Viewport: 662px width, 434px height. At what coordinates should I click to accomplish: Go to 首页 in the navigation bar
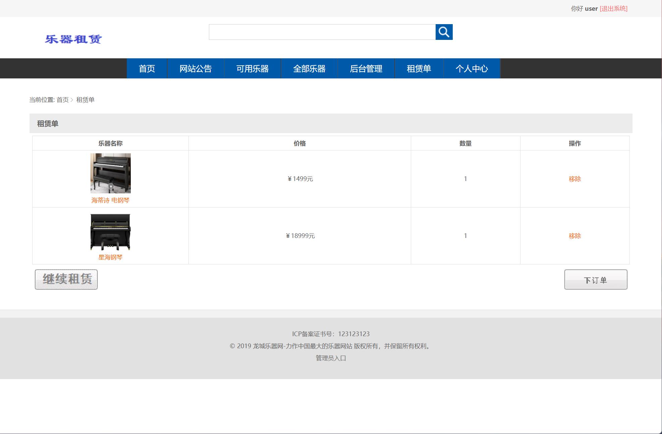pos(147,69)
